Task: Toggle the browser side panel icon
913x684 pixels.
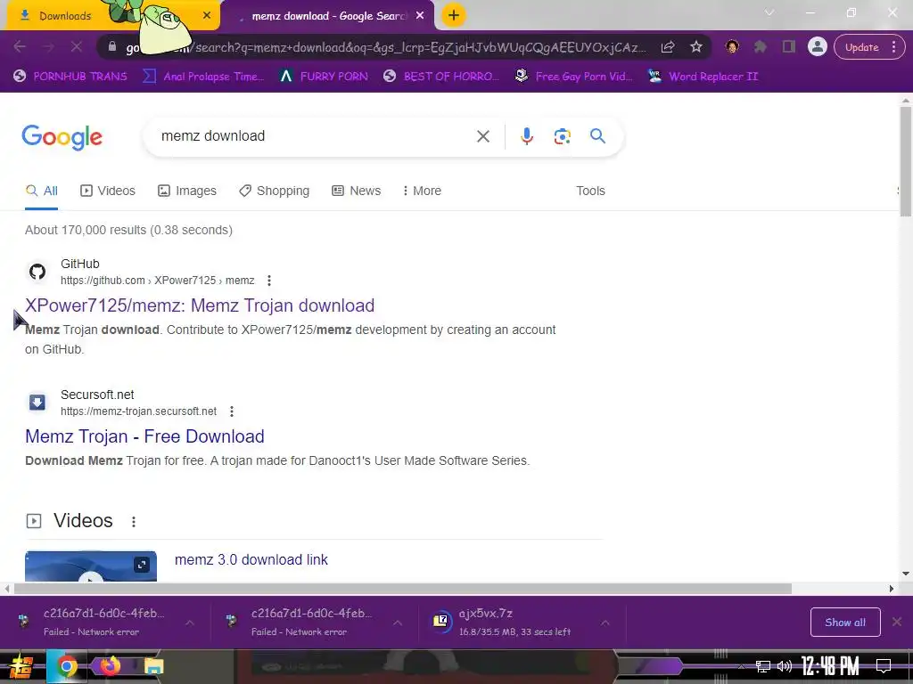Action: [x=788, y=47]
